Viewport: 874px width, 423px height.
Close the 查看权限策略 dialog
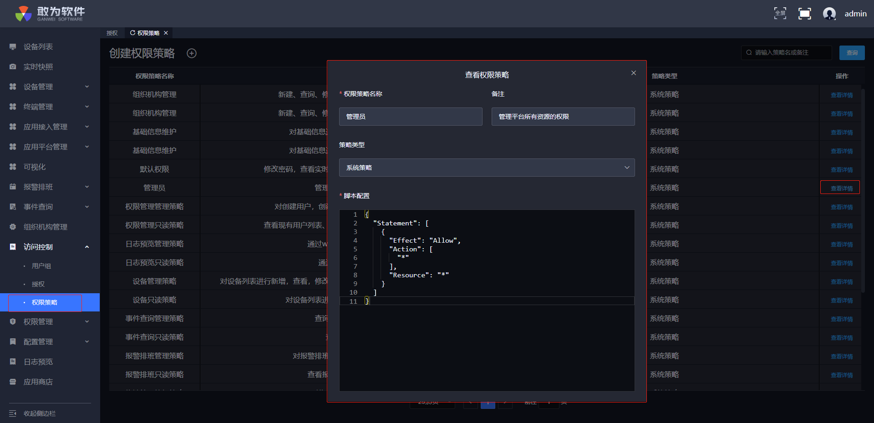click(633, 73)
